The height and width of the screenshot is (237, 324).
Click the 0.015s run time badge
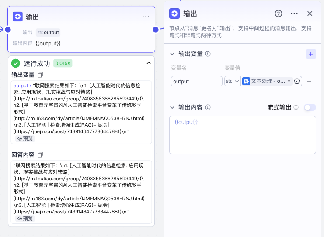point(63,63)
